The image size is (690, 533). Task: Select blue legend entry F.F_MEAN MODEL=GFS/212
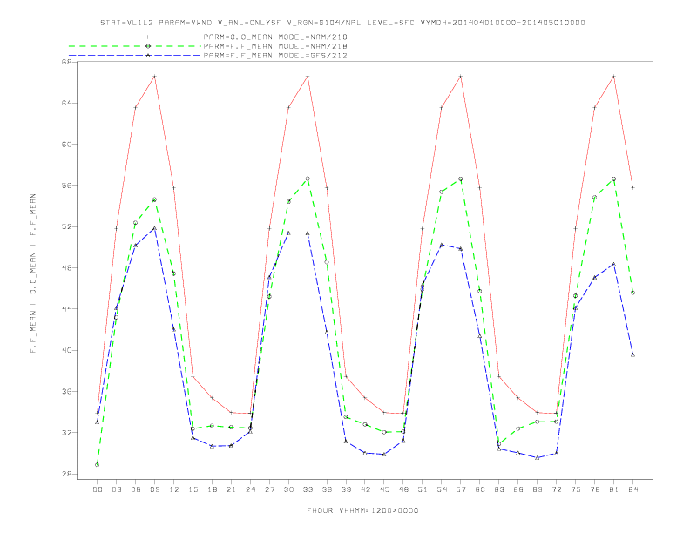275,56
